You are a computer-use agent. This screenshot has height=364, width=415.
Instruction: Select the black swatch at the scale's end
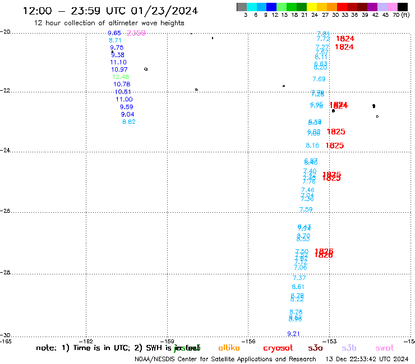403,7
